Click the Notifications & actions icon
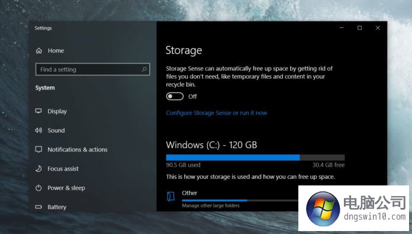412x234 pixels. click(38, 149)
